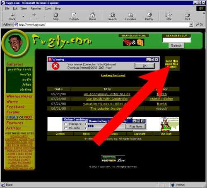Click the cartoon woman banner image
This screenshot has height=188, width=207.
point(169,124)
